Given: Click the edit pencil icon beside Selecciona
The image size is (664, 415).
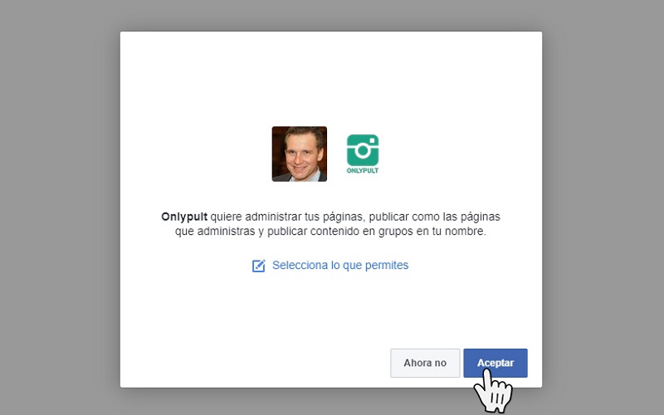Looking at the screenshot, I should pos(259,266).
